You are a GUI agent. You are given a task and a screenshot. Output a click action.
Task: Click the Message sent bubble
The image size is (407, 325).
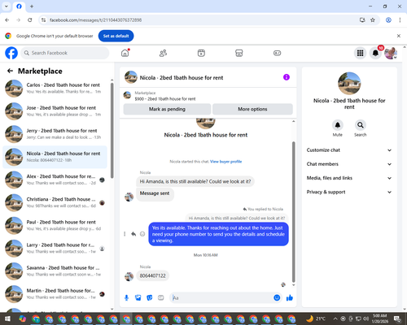pos(155,193)
